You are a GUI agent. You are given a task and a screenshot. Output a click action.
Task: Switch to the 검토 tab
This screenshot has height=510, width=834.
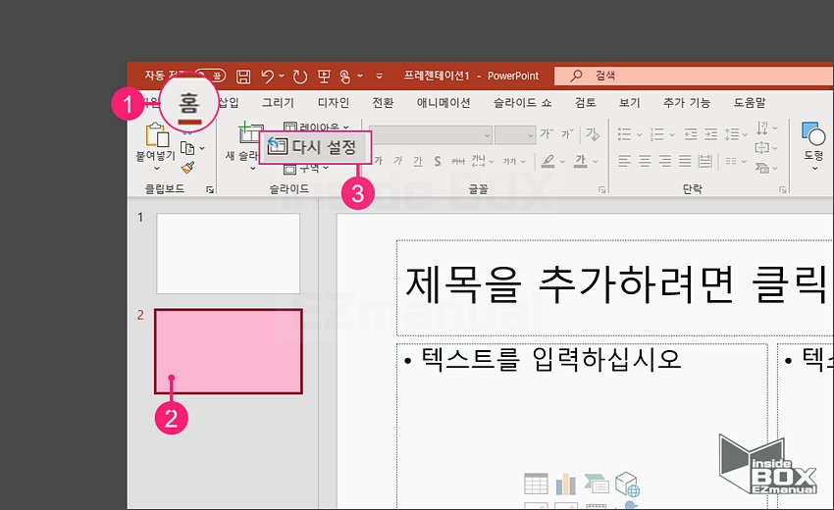(x=586, y=103)
